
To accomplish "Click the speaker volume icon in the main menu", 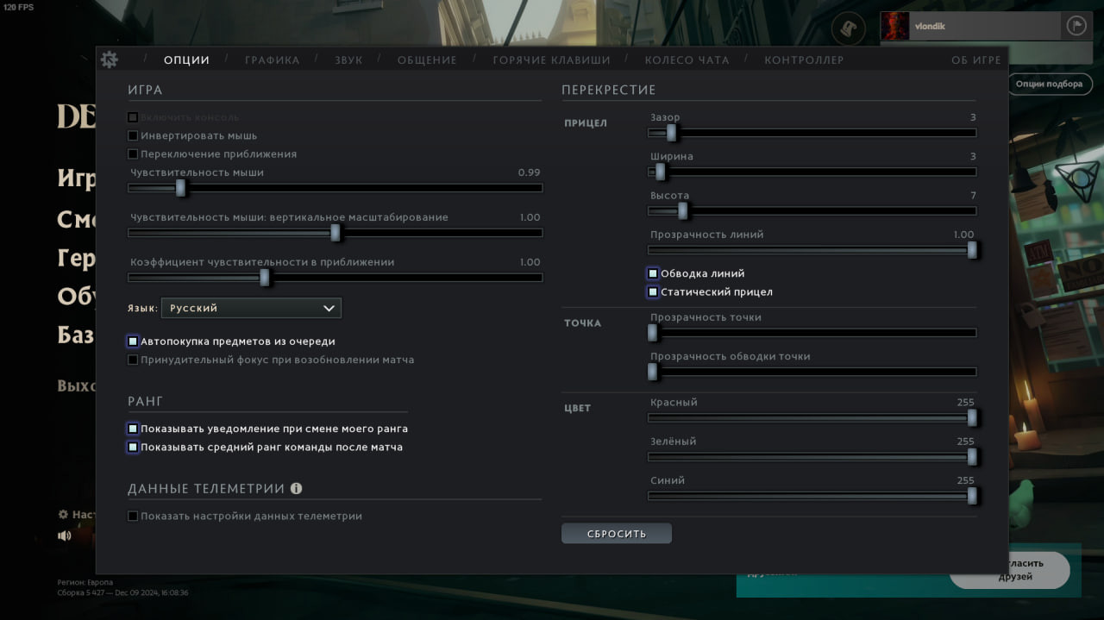I will (64, 535).
